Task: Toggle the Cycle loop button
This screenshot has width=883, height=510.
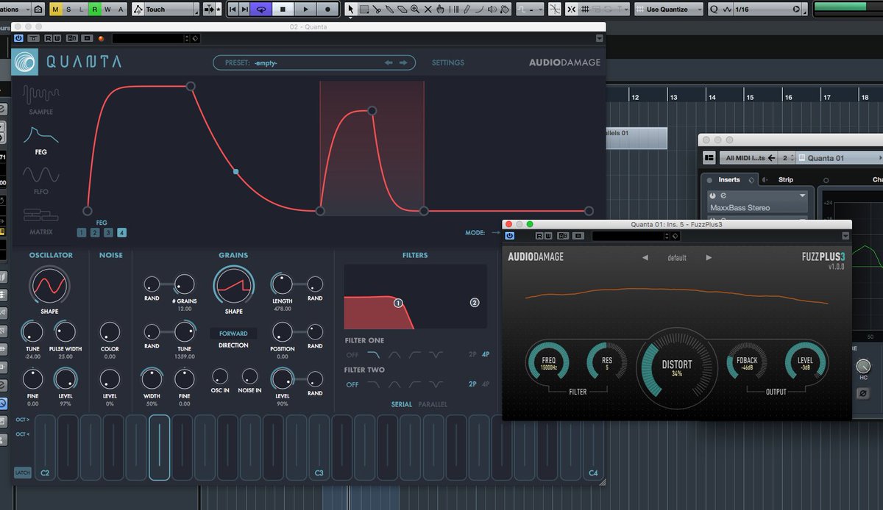Action: tap(260, 10)
